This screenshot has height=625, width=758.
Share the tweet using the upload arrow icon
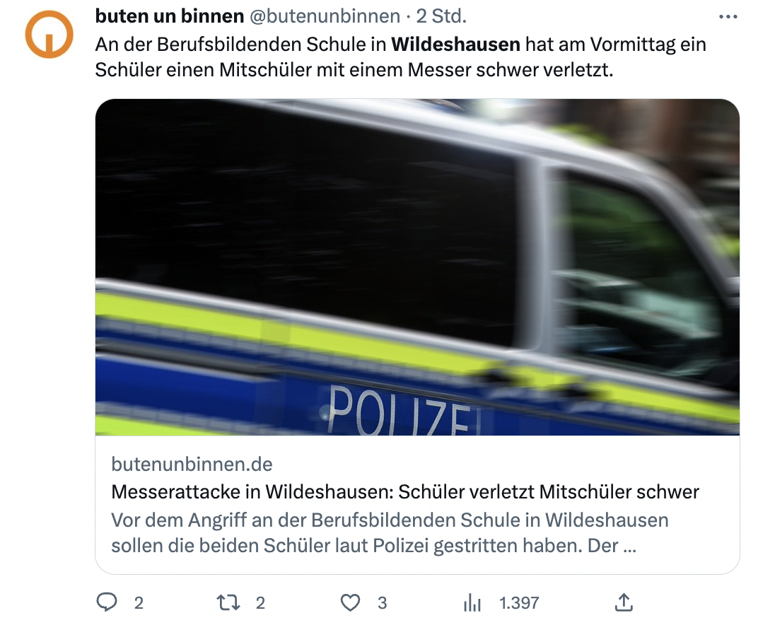point(624,602)
